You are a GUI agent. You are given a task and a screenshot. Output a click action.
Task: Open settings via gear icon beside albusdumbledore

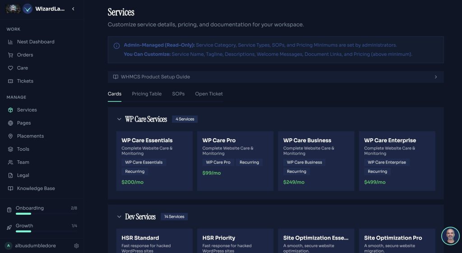click(76, 246)
